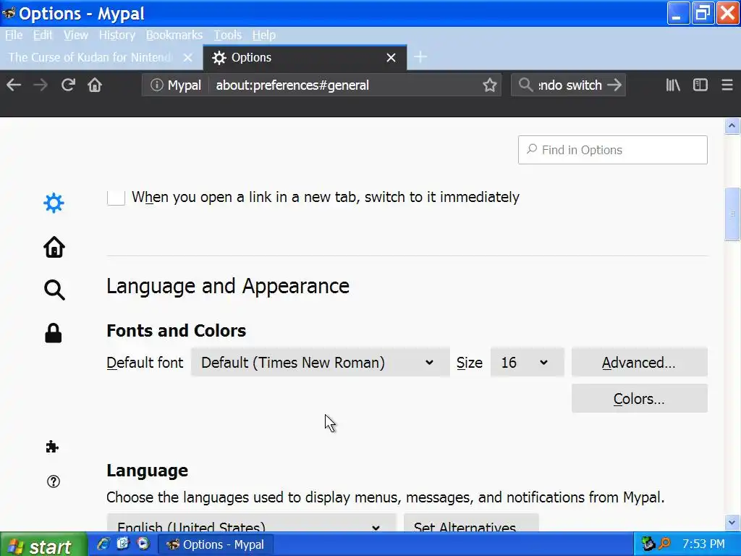Enable switch to new tab immediately
741x556 pixels.
(116, 197)
